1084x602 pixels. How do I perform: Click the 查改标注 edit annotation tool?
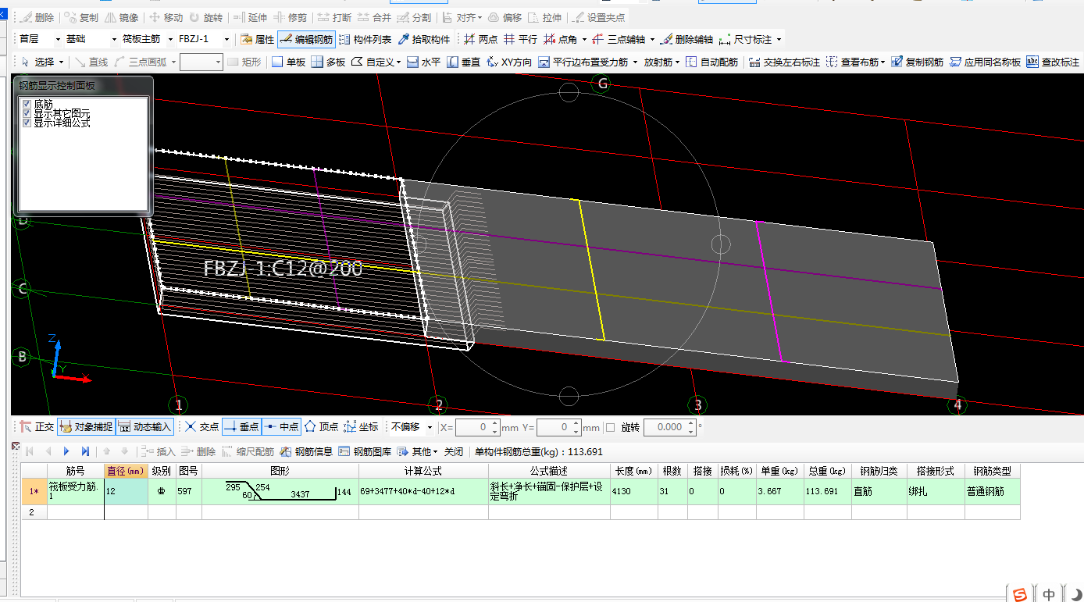pos(1053,62)
